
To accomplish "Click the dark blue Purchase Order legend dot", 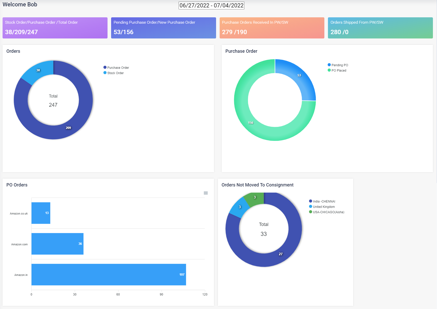I will point(105,67).
